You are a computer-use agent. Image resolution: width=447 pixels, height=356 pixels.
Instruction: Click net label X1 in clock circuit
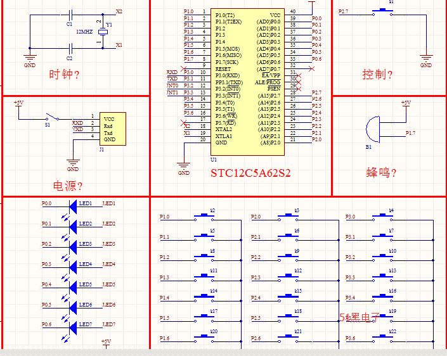coord(119,45)
